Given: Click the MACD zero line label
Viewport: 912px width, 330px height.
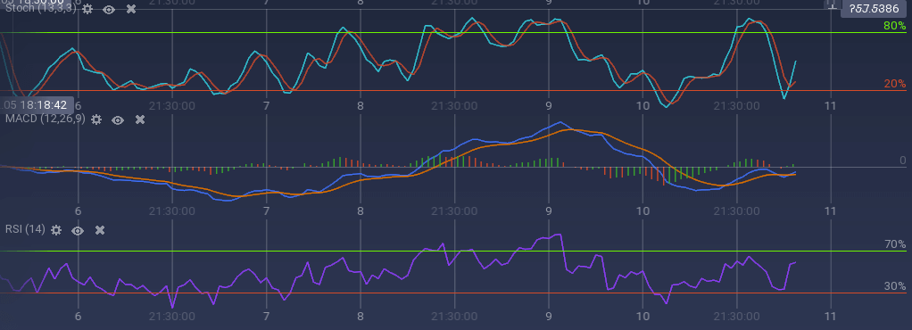Looking at the screenshot, I should [903, 161].
